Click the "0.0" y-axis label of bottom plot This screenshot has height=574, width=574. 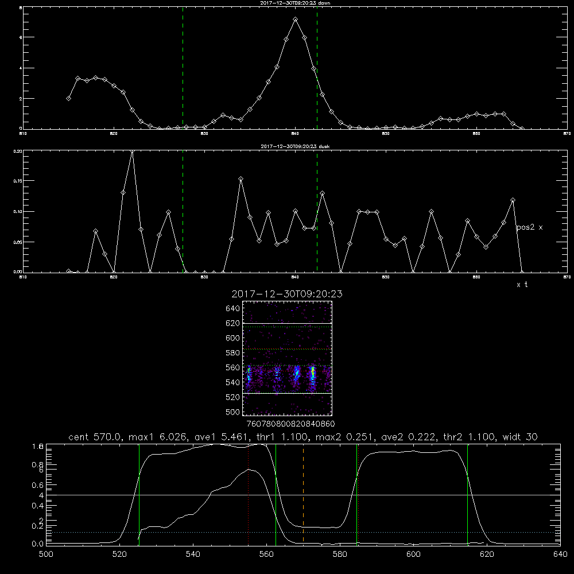pos(38,544)
